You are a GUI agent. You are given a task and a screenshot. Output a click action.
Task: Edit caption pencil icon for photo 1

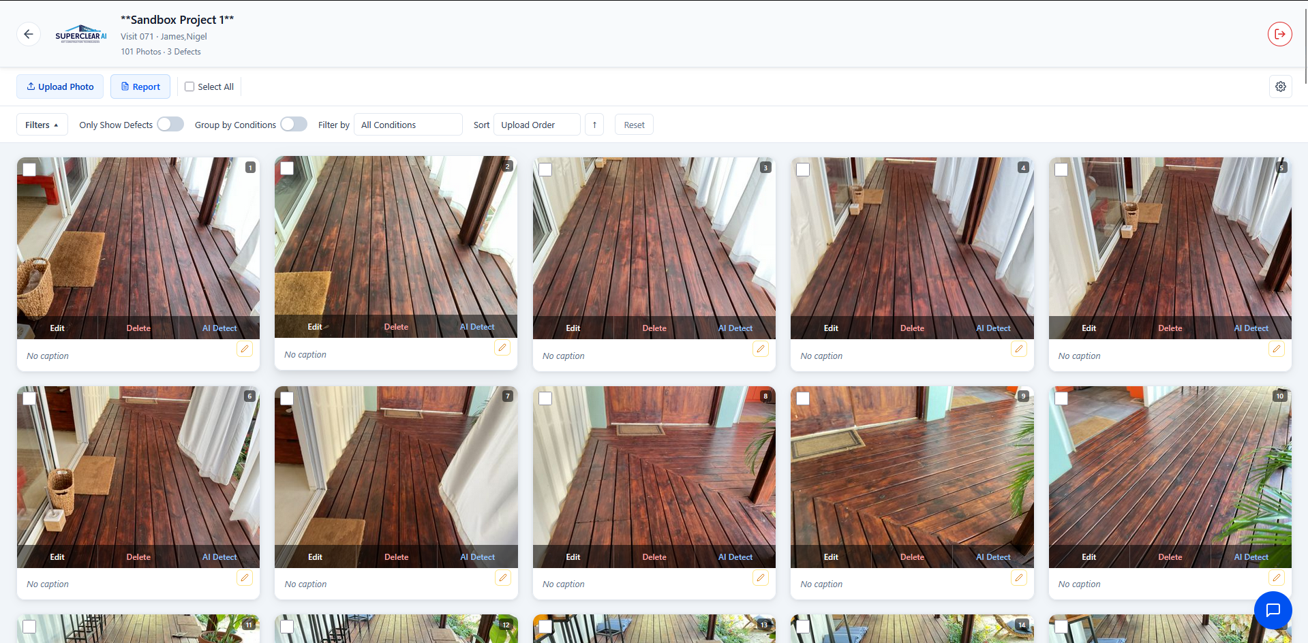(245, 349)
